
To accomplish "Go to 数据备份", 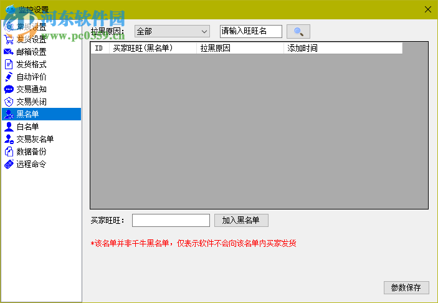I will pyautogui.click(x=41, y=151).
